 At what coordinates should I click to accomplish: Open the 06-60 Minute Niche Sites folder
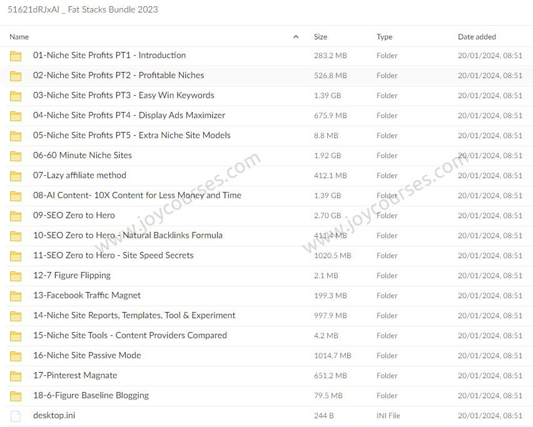click(83, 155)
